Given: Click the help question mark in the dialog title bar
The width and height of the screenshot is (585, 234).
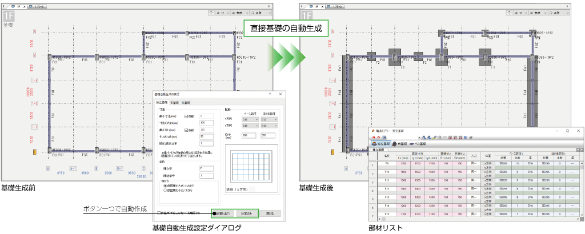Looking at the screenshot, I should click(x=270, y=94).
